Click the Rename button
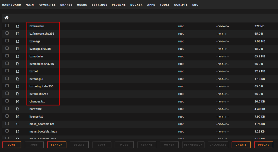The width and height of the screenshot is (278, 152). pos(147,145)
